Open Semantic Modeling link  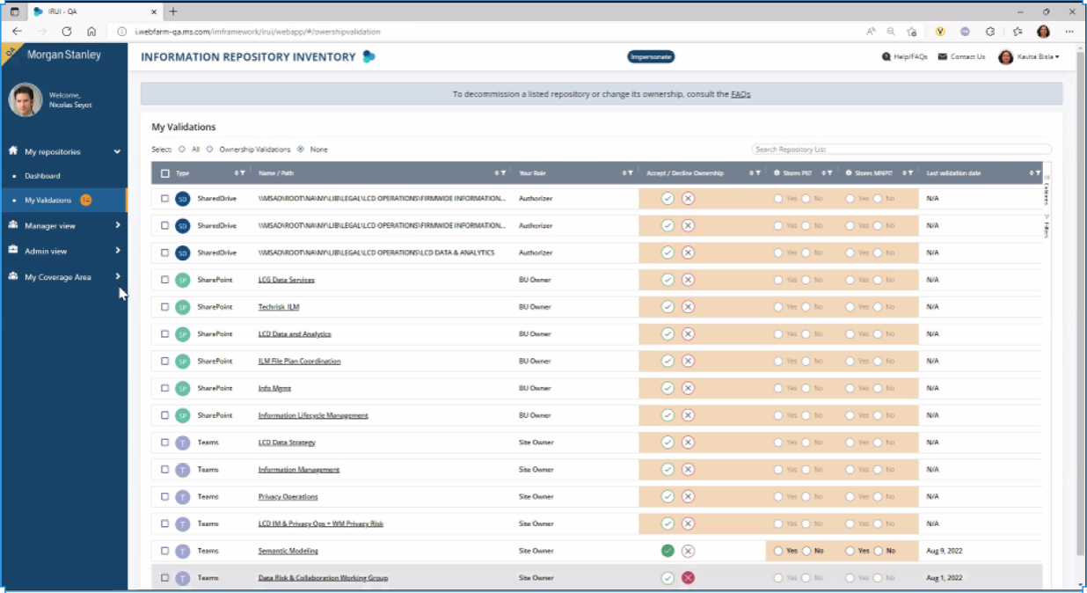[288, 551]
